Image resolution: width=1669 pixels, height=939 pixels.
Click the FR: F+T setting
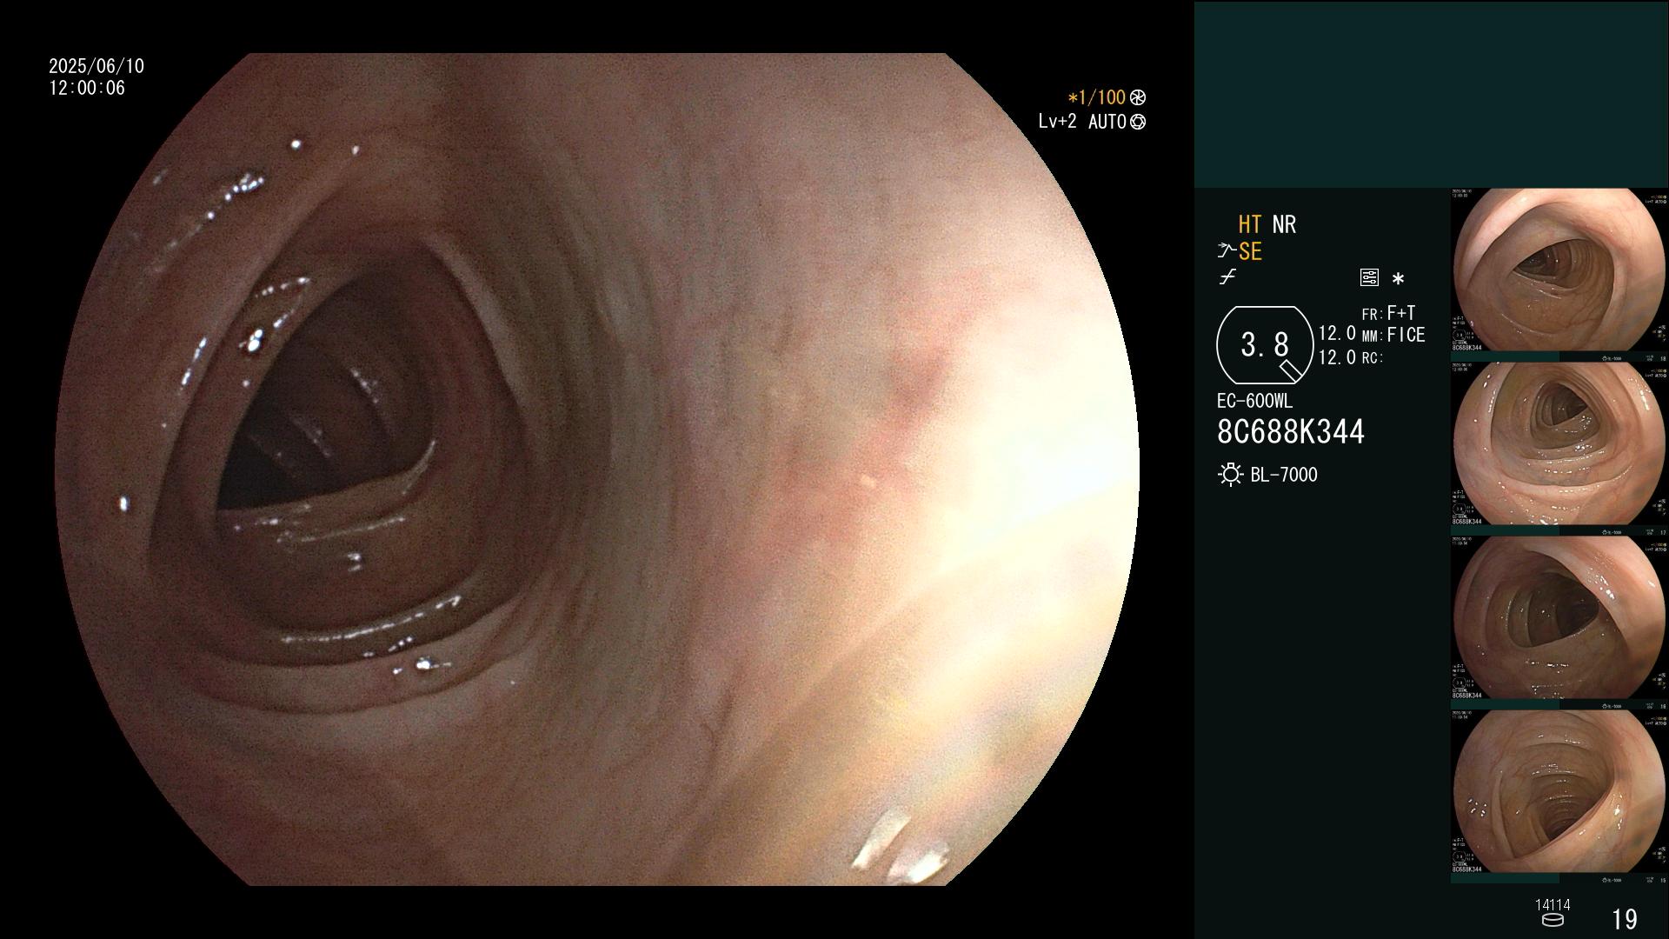1388,313
